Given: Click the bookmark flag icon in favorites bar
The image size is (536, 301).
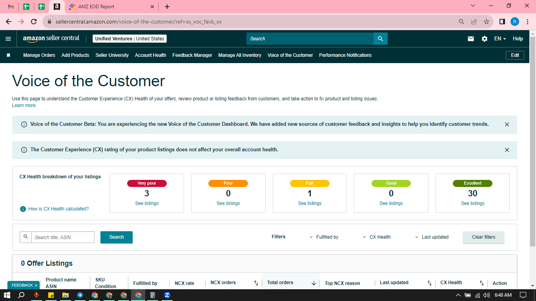Looking at the screenshot, I should click(x=8, y=55).
